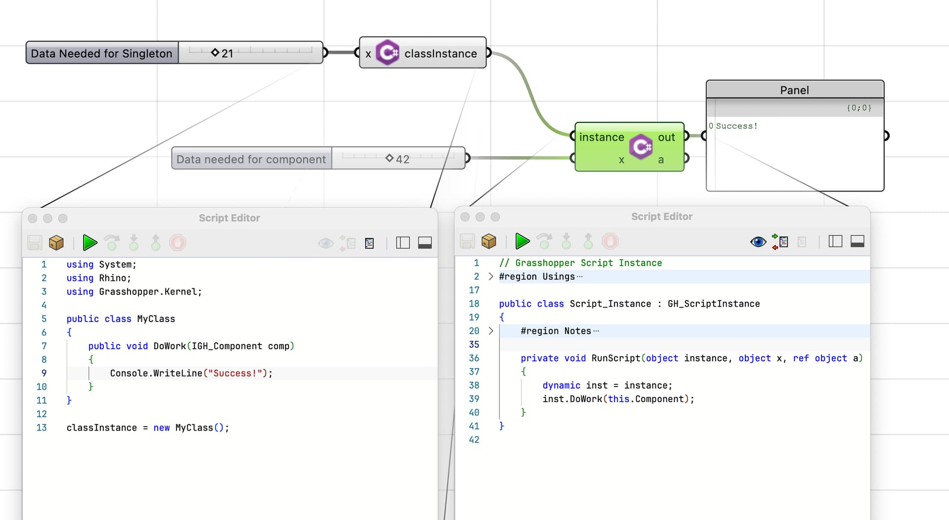Viewport: 949px width, 520px height.
Task: Click the 'public void DoWork' method line
Action: pyautogui.click(x=191, y=346)
